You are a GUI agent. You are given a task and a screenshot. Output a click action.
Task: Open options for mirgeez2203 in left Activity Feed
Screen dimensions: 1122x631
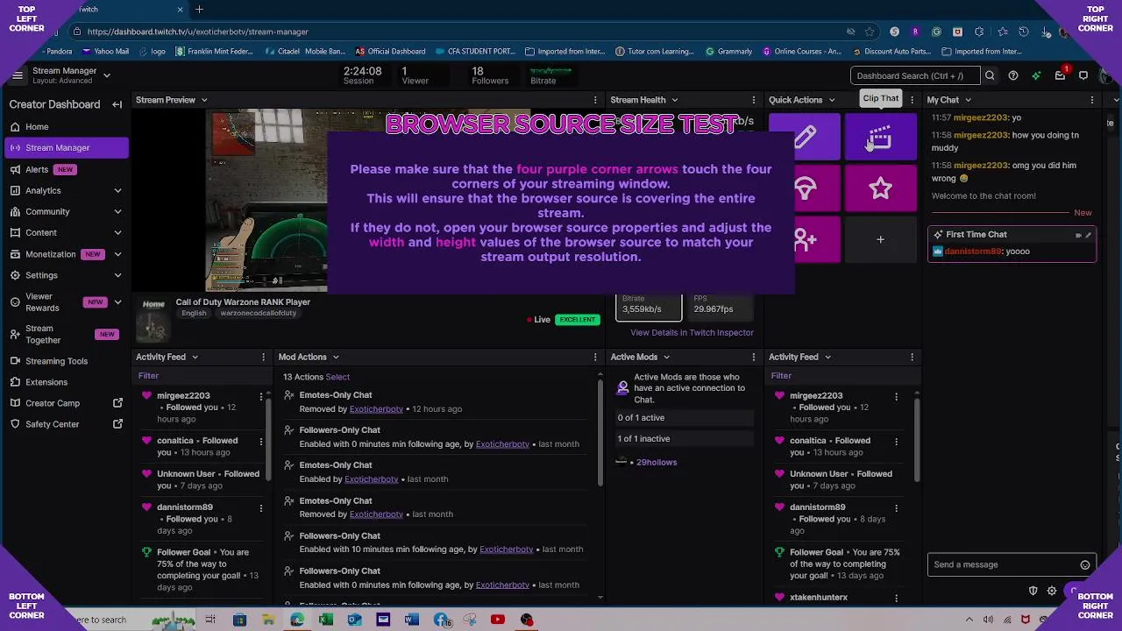pos(260,396)
